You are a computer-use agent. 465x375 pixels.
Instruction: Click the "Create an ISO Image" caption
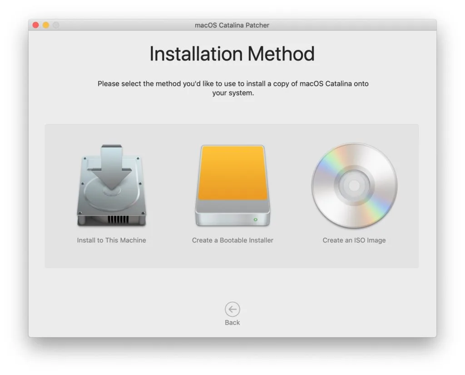(354, 240)
